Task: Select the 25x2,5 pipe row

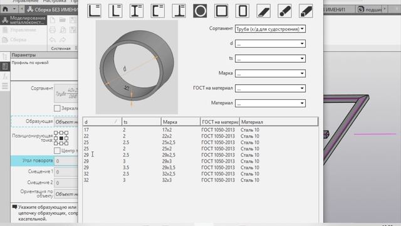Action: point(200,143)
